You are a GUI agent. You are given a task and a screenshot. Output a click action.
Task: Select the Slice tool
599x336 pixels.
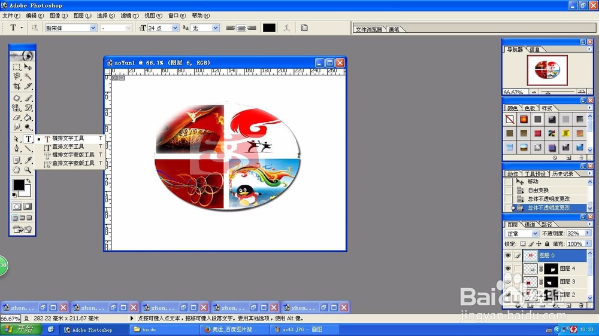[28, 87]
